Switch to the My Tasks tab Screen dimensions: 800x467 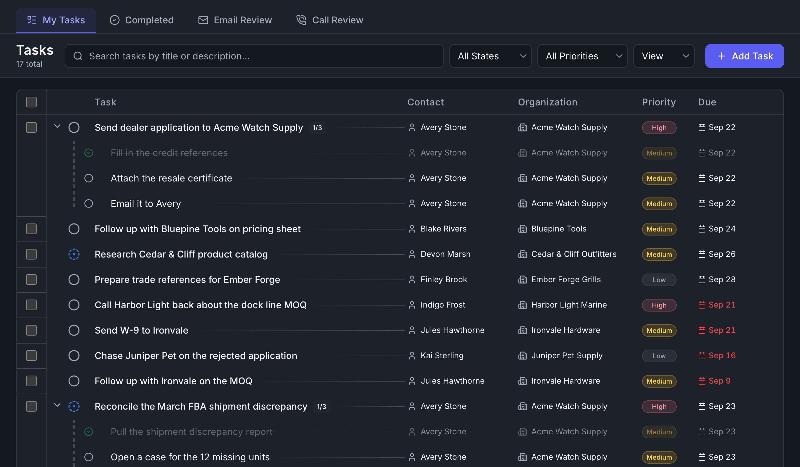pos(56,20)
